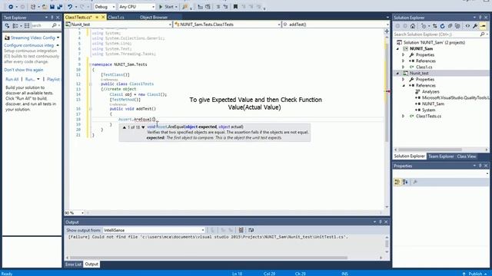Collapse References under Nunit_test project
The width and height of the screenshot is (492, 276).
point(404,85)
